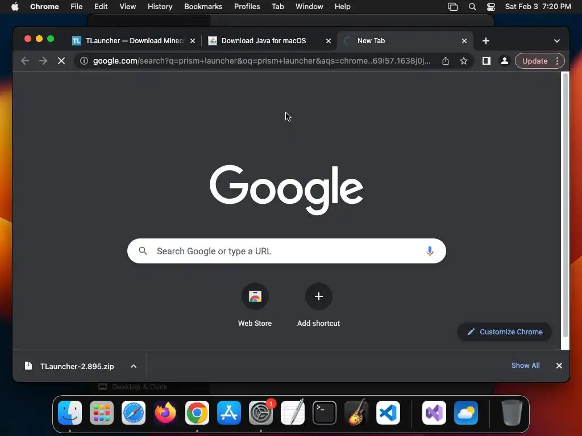Click Customize Chrome

pos(505,332)
